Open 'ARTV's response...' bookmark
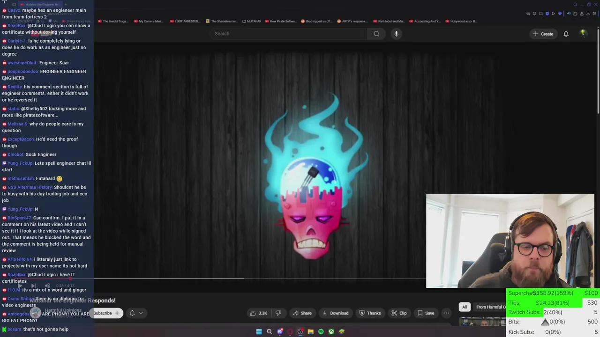 (353, 21)
